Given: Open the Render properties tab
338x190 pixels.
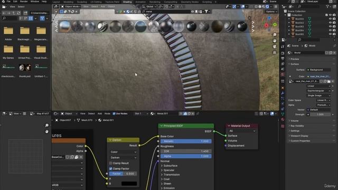Looking at the screenshot, I should click(283, 53).
